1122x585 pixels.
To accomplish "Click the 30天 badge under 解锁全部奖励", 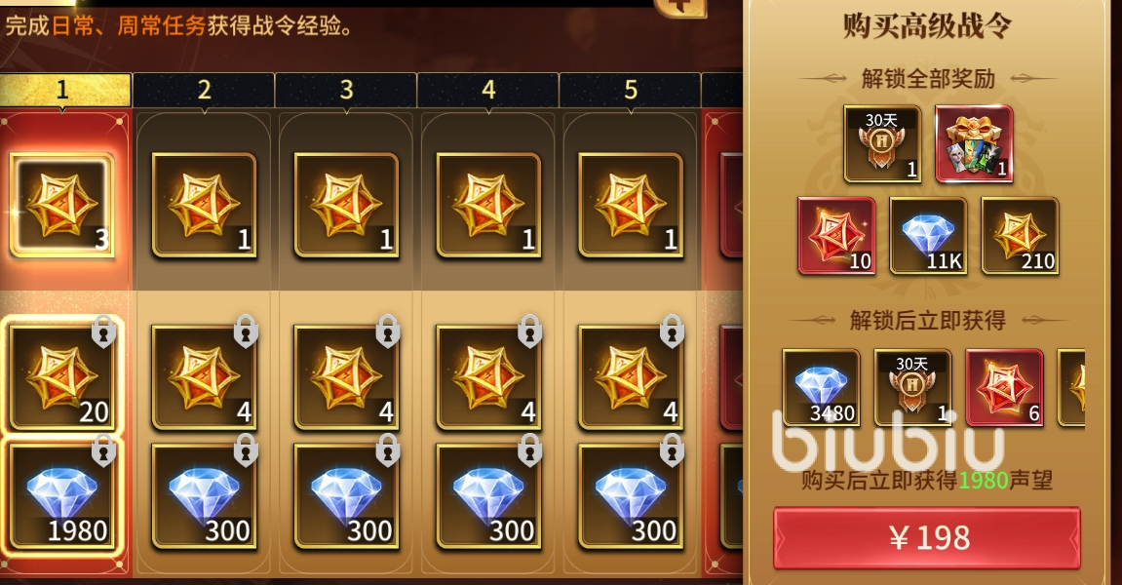I will [x=882, y=143].
